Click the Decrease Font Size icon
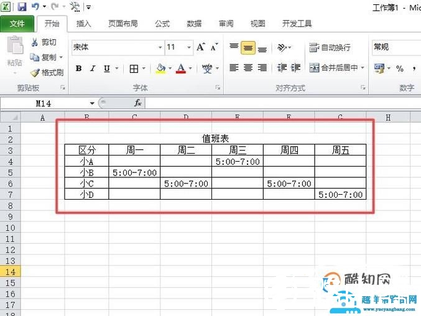Screen dimensions: 421x316 (x=215, y=47)
